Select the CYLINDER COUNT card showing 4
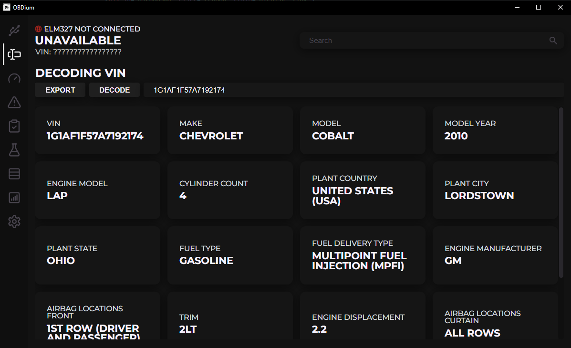 point(230,190)
